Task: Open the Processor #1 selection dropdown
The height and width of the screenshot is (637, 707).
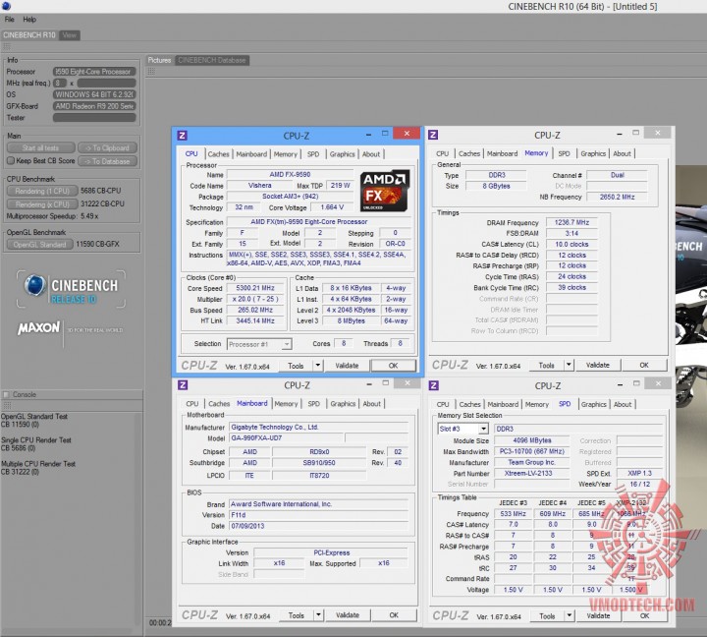Action: click(x=287, y=344)
